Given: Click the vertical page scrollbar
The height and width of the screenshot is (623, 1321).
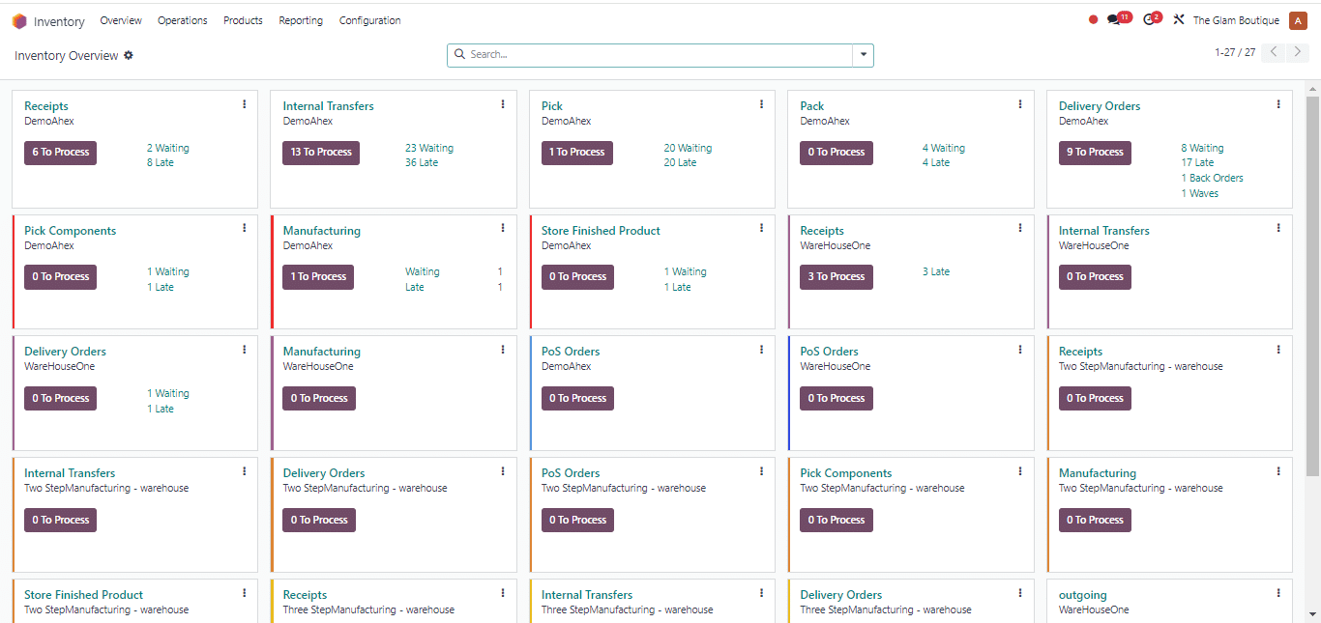Looking at the screenshot, I should pyautogui.click(x=1312, y=290).
